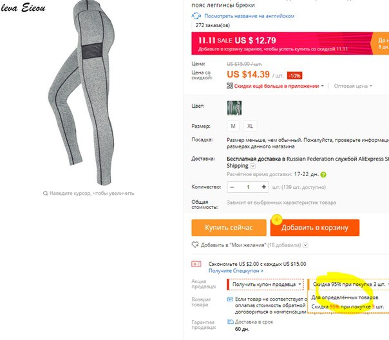389x340 pixels.
Task: Select the leggings color thumbnail
Action: pos(234,108)
